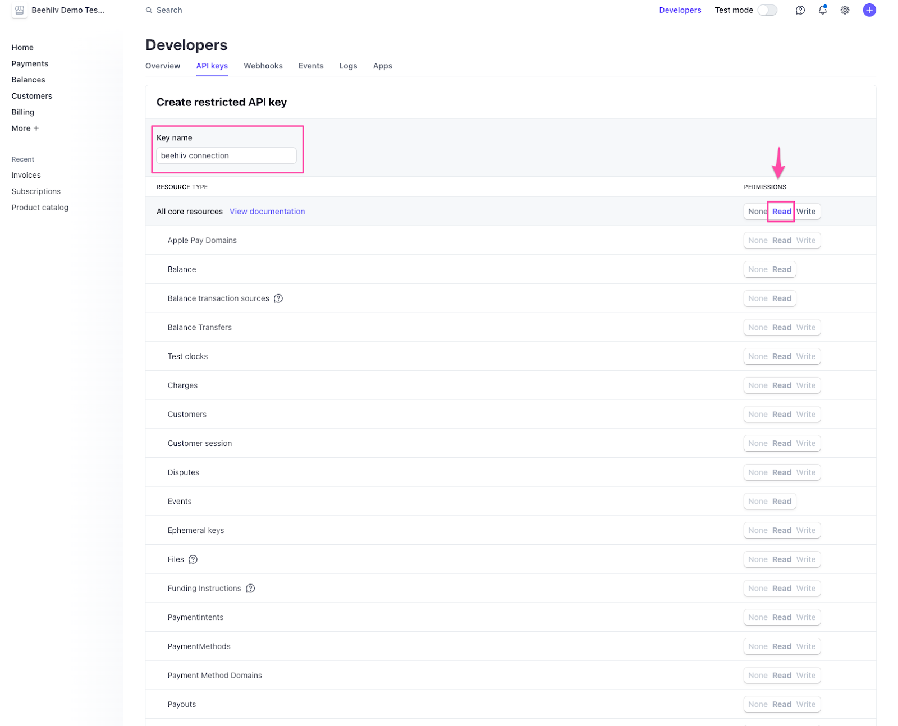Click the Search field in the header

click(169, 10)
